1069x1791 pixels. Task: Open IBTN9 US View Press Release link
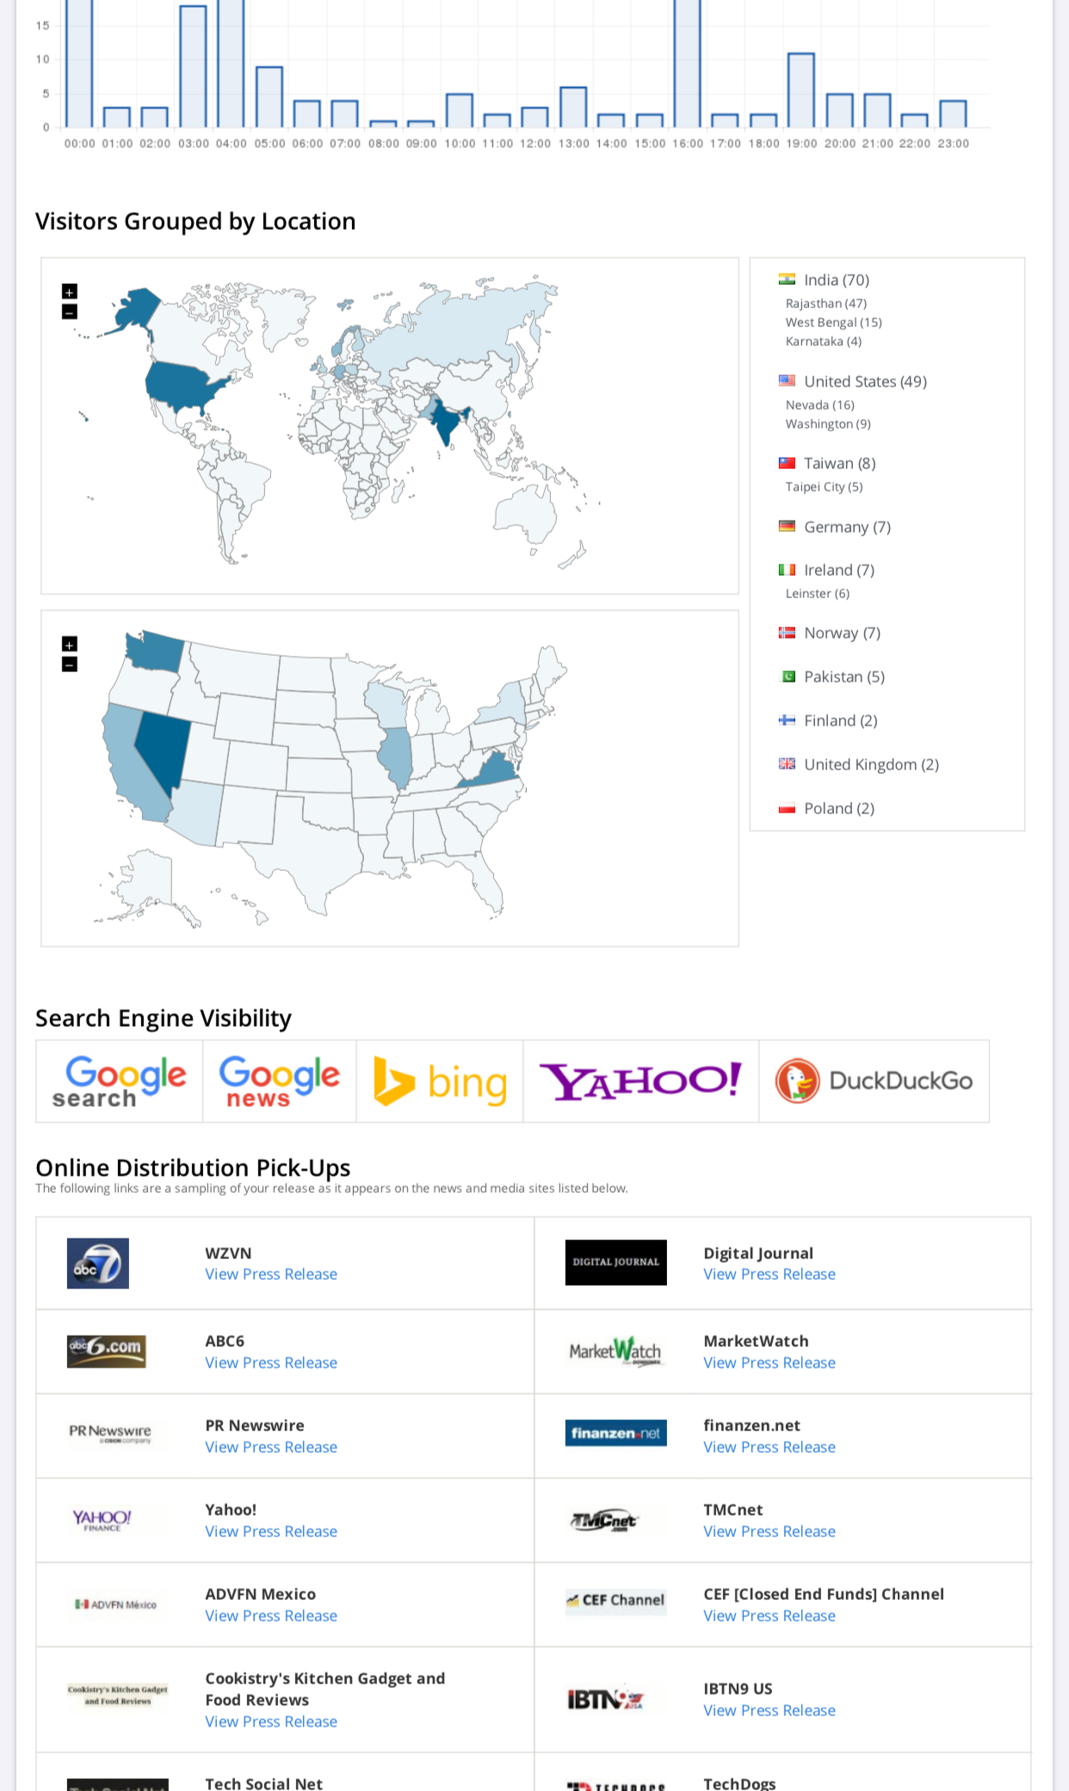click(x=769, y=1710)
